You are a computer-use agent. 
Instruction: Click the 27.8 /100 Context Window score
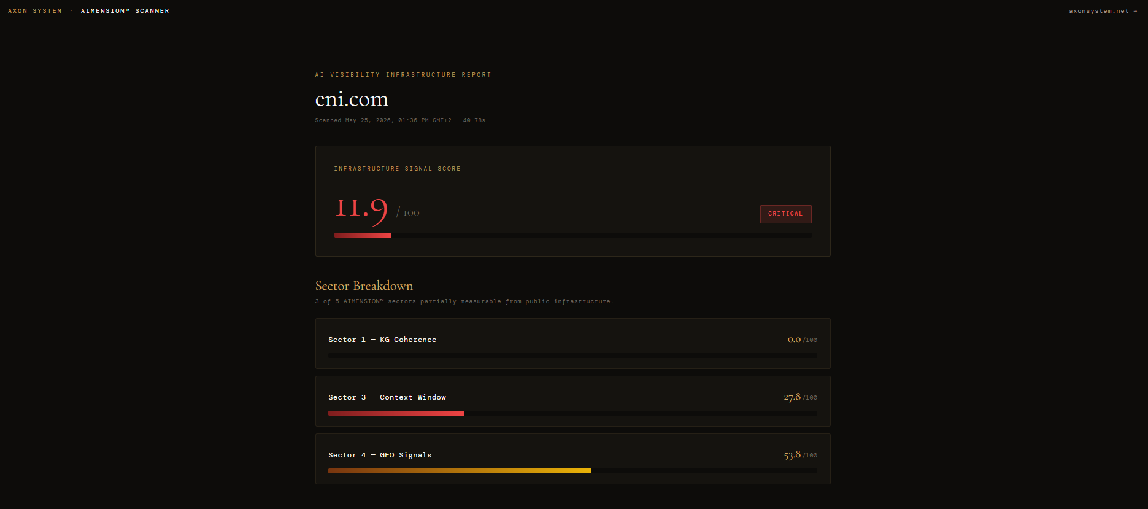click(801, 397)
